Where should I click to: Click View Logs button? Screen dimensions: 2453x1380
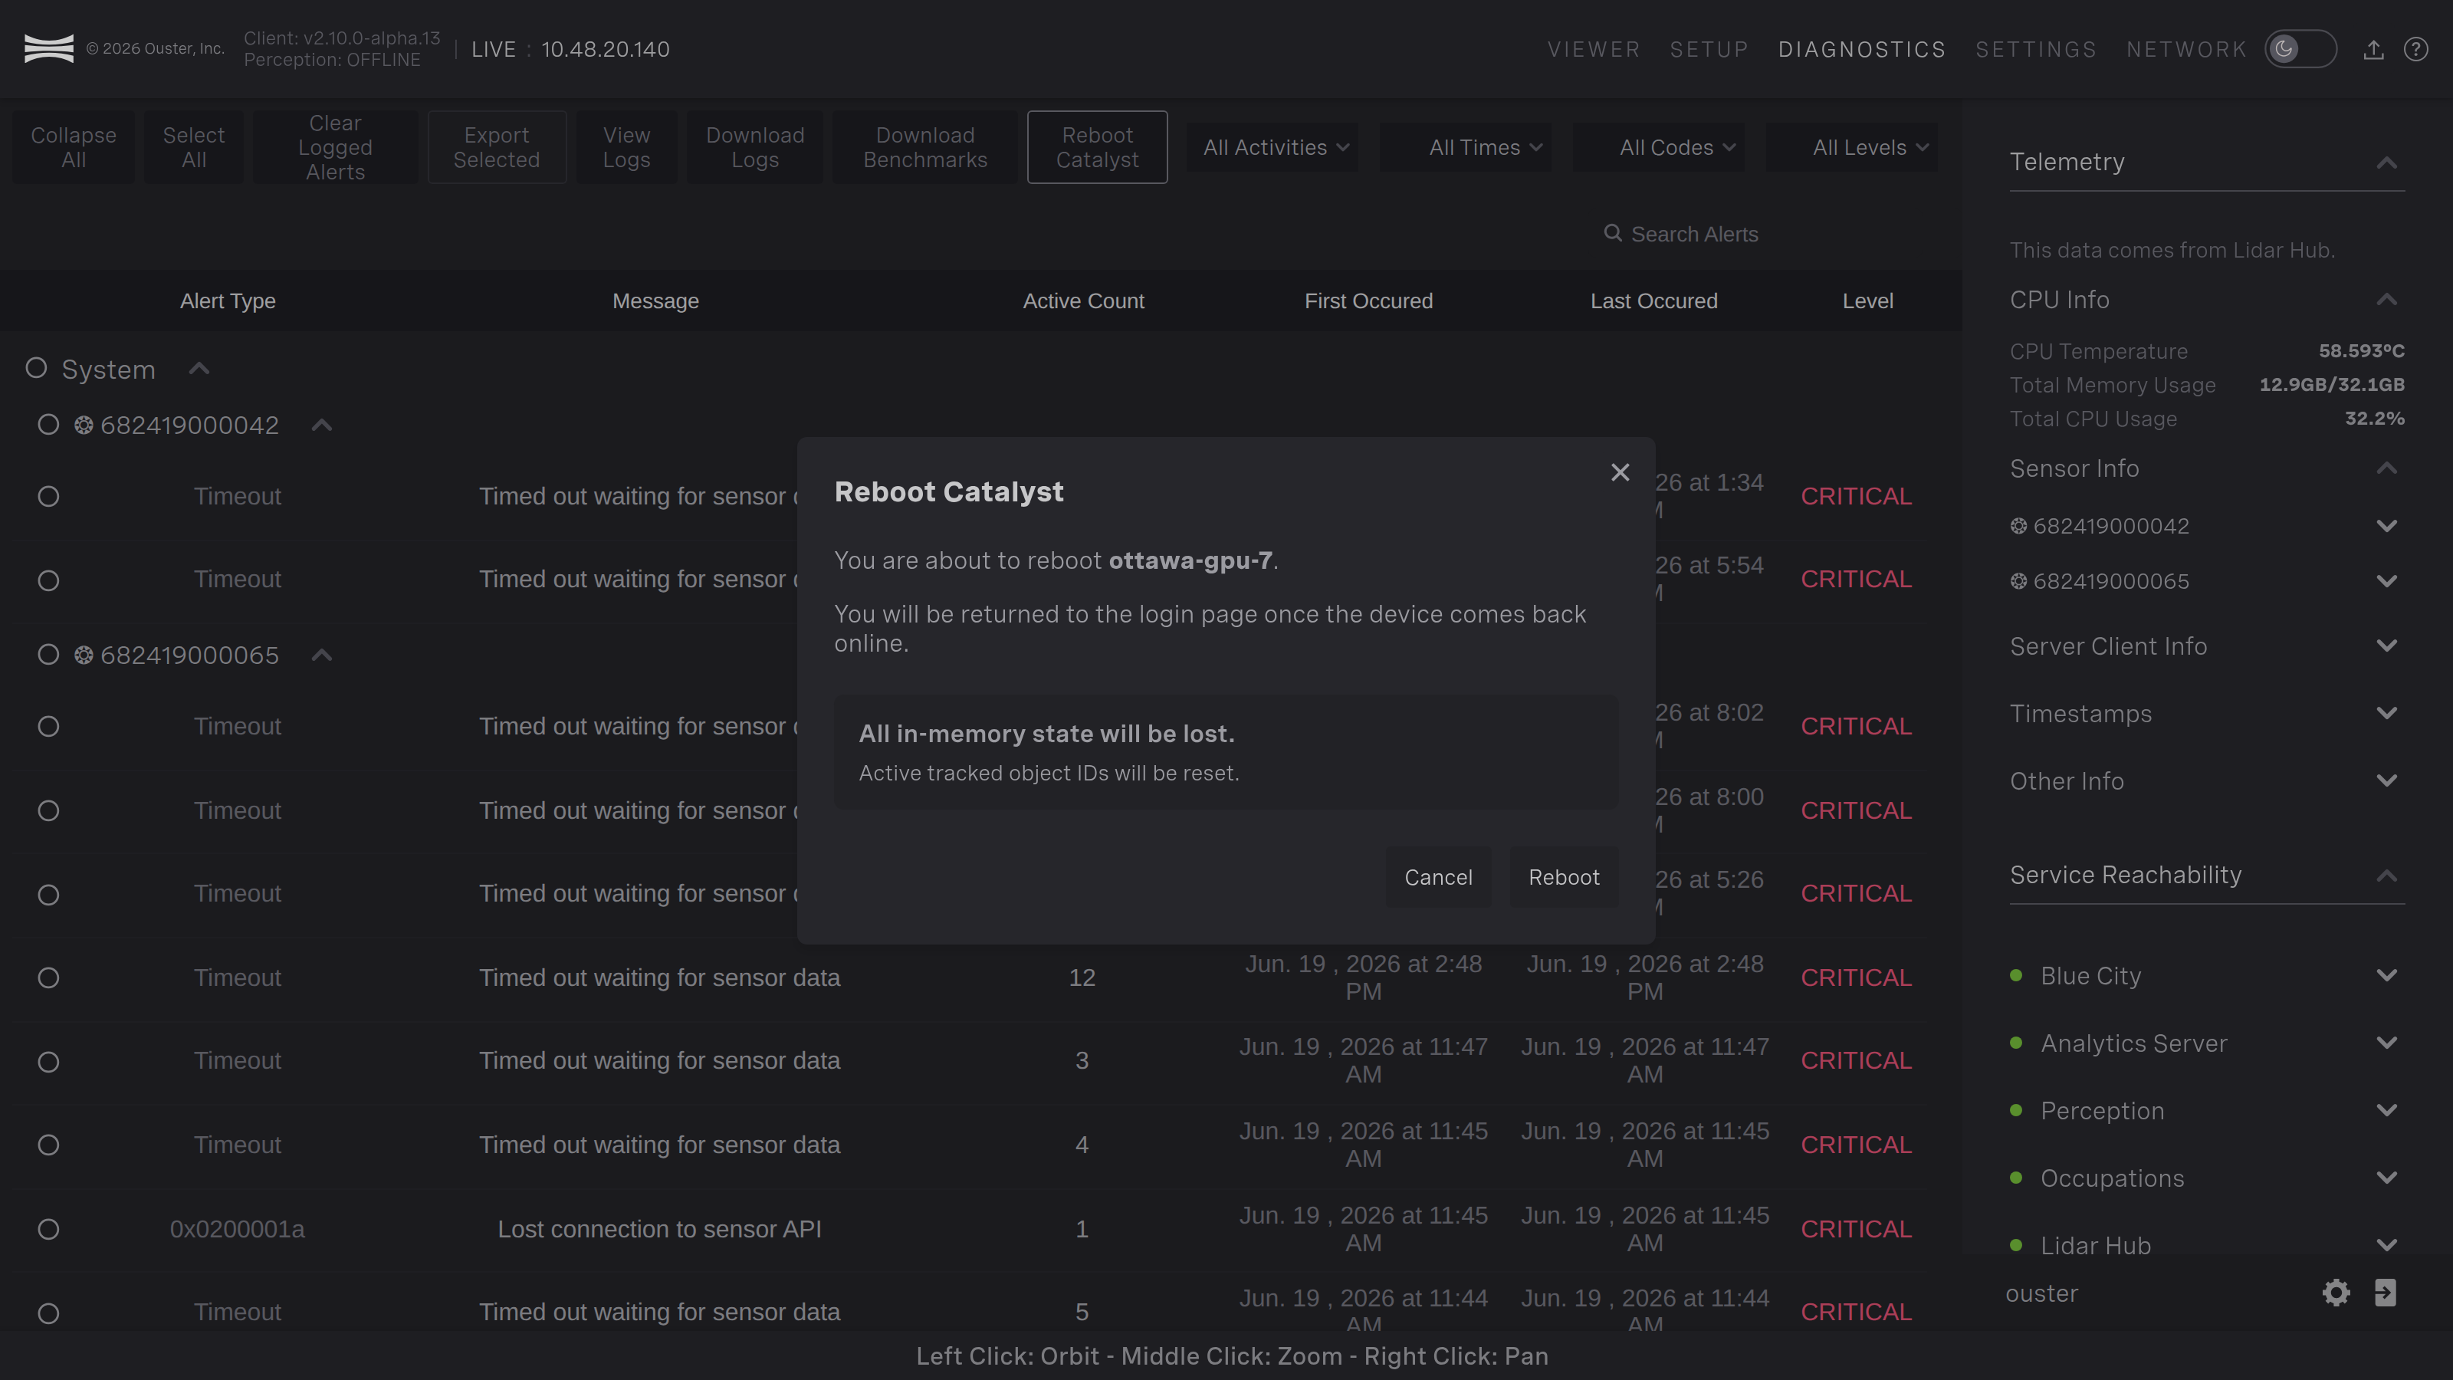click(x=626, y=148)
